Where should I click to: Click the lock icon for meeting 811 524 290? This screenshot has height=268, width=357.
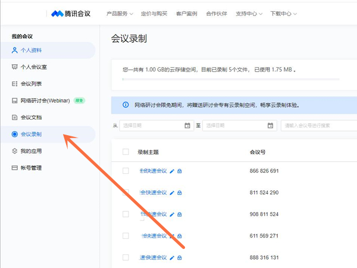180,193
